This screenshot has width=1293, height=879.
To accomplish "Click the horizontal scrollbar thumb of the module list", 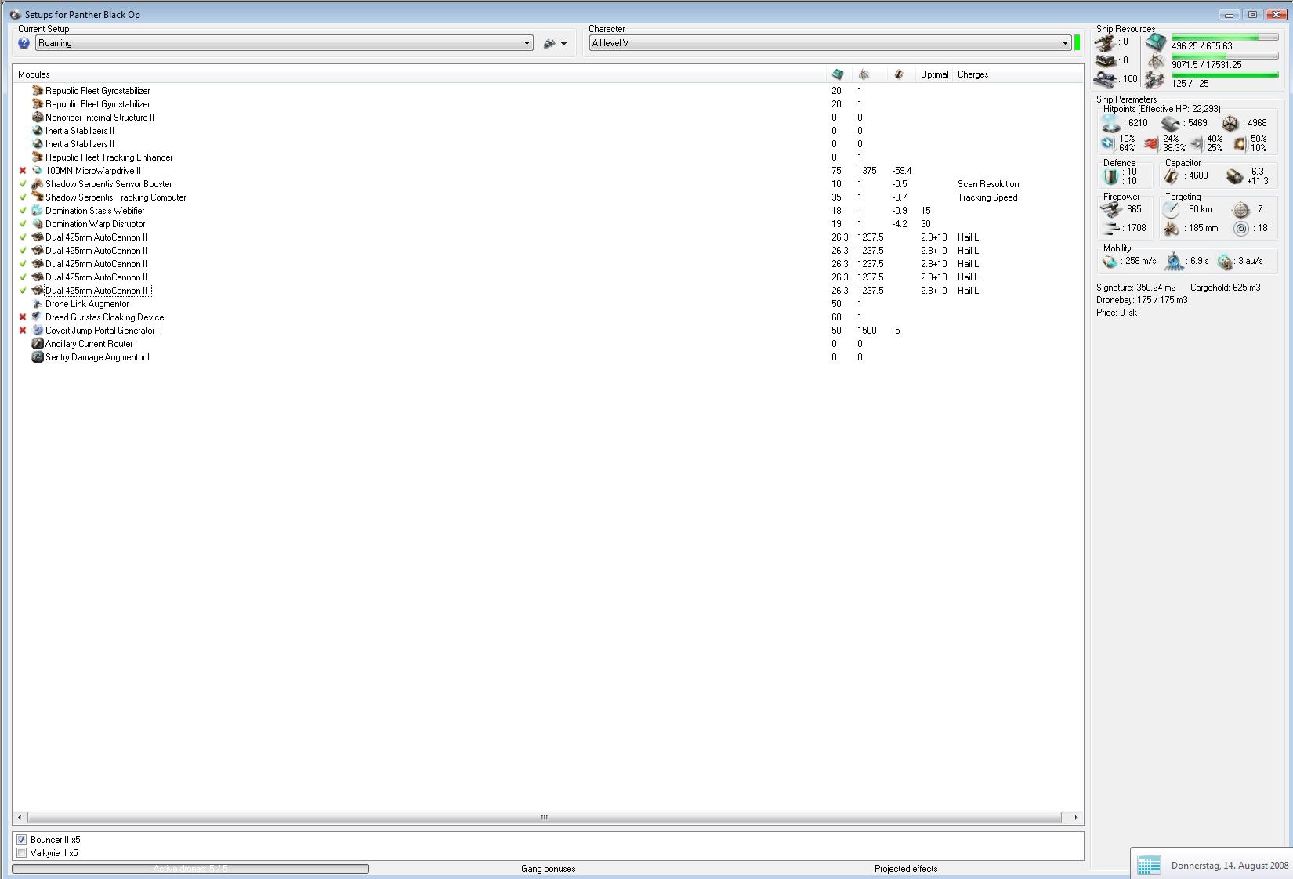I will [x=544, y=817].
